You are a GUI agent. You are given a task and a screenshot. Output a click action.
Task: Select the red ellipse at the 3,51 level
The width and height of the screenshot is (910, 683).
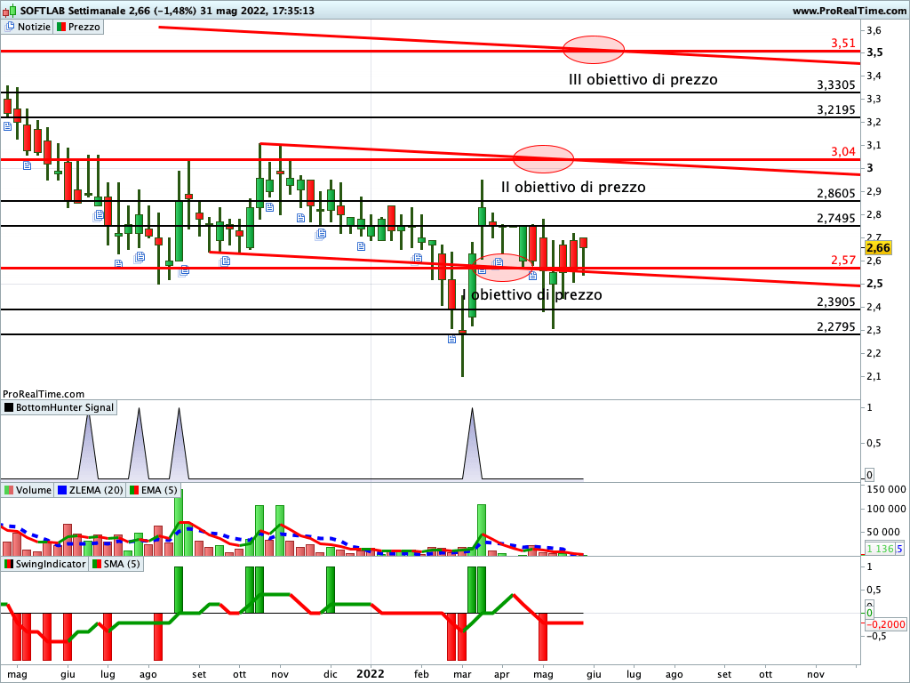coord(594,49)
